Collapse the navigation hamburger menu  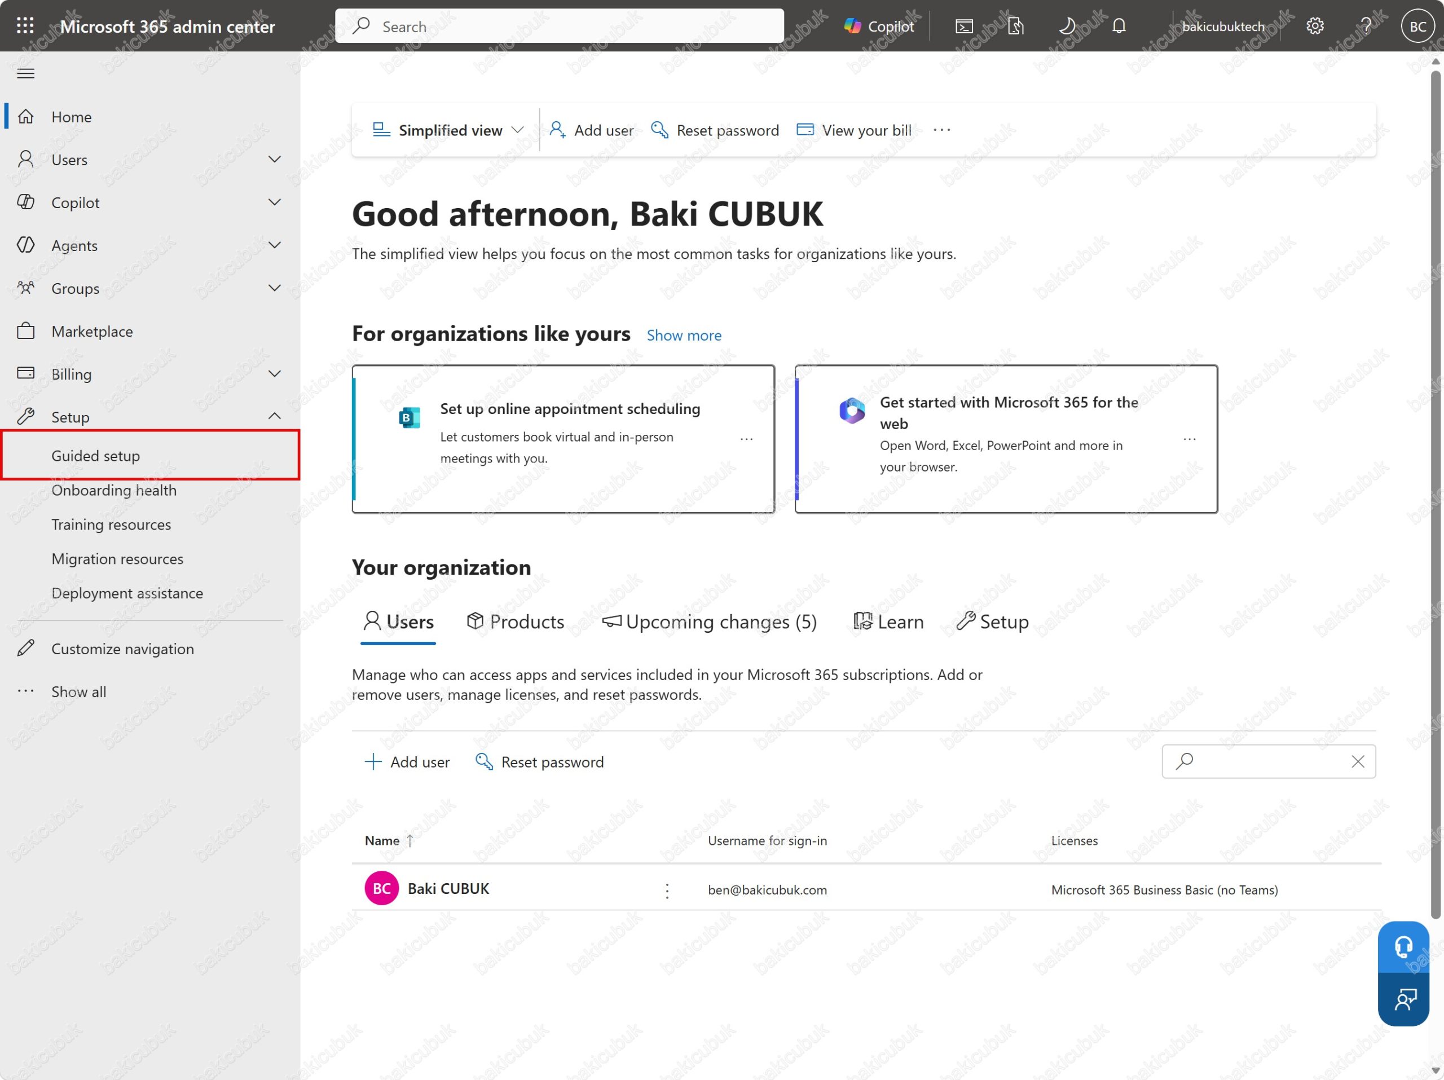click(25, 73)
